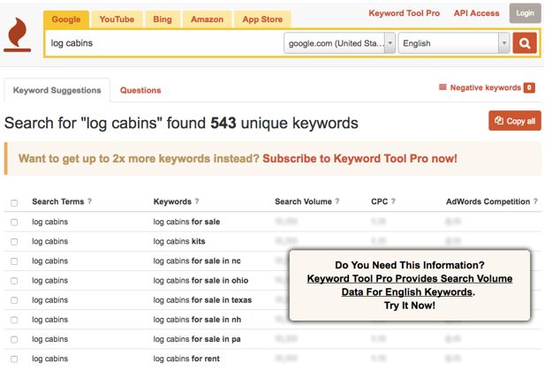Switch to the Amazon tab
The height and width of the screenshot is (378, 560).
coord(208,19)
